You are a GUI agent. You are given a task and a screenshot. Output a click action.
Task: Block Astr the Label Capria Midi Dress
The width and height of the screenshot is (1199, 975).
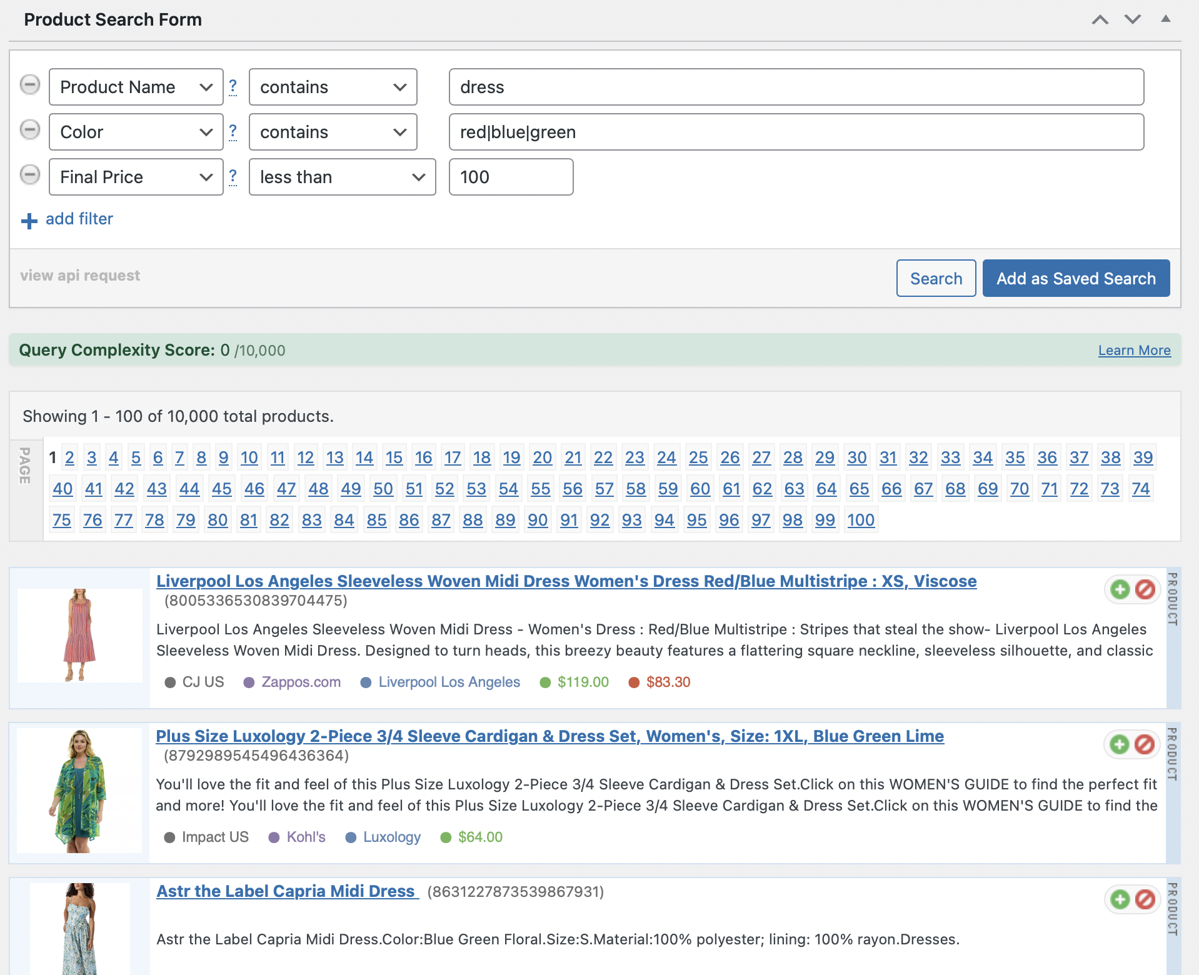point(1145,899)
